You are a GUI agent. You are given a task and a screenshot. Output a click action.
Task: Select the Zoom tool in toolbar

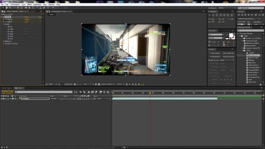click(x=10, y=8)
